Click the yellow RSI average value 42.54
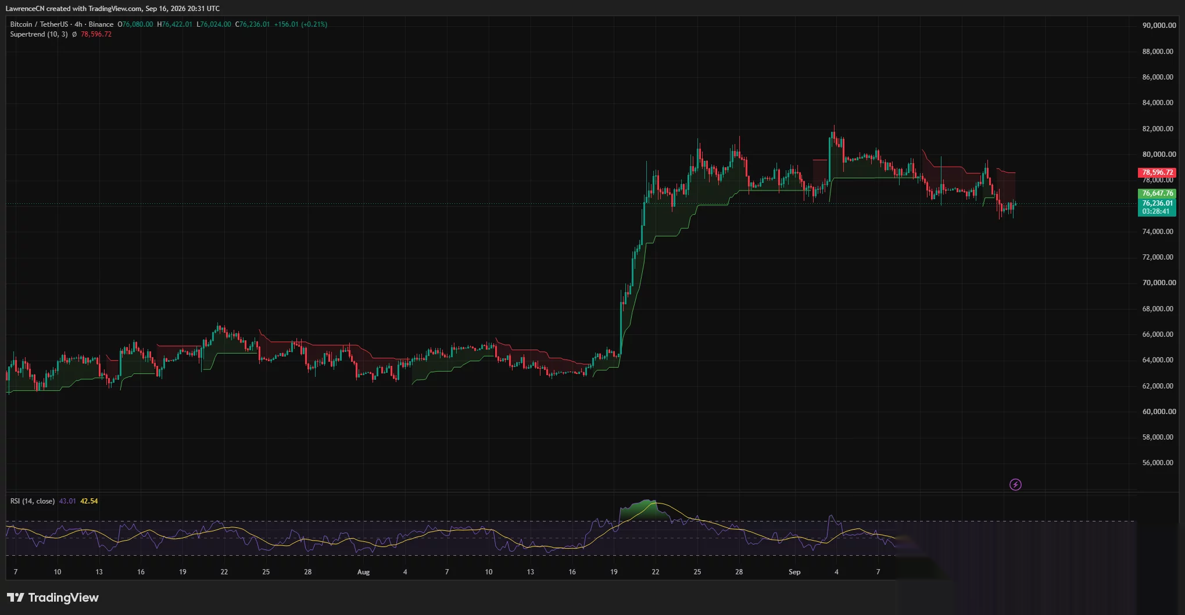This screenshot has width=1185, height=615. pos(89,501)
